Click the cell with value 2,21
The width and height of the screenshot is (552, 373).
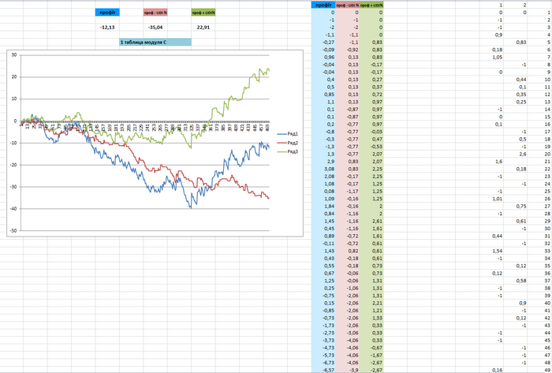[371, 303]
